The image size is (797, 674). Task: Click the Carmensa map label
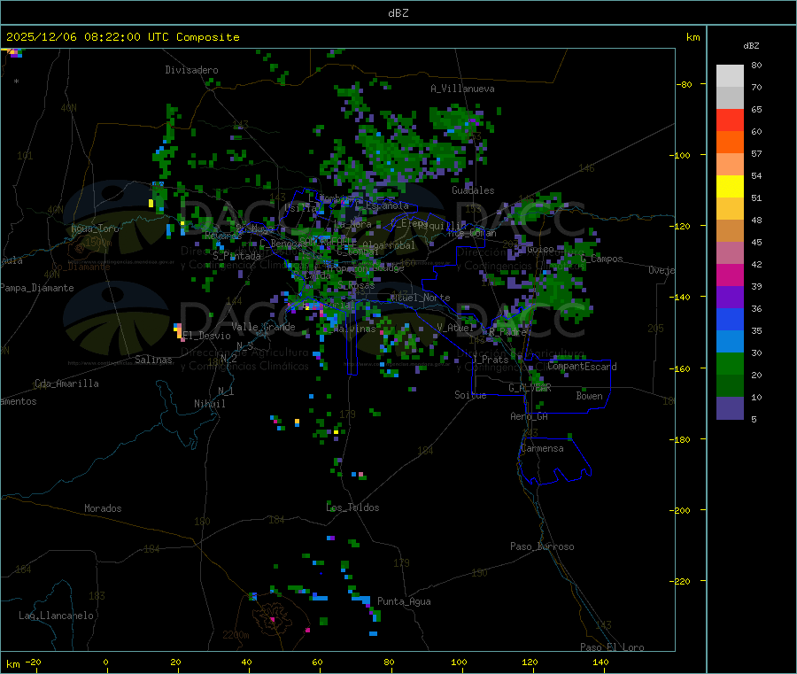[x=542, y=448]
